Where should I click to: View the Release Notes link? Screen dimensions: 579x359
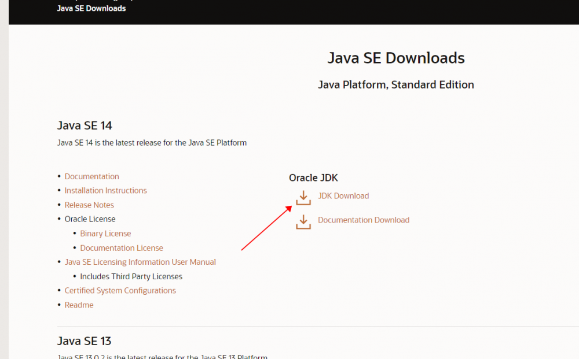(x=89, y=205)
